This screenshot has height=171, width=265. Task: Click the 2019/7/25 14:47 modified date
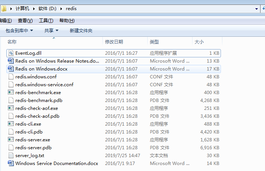pyautogui.click(x=123, y=155)
